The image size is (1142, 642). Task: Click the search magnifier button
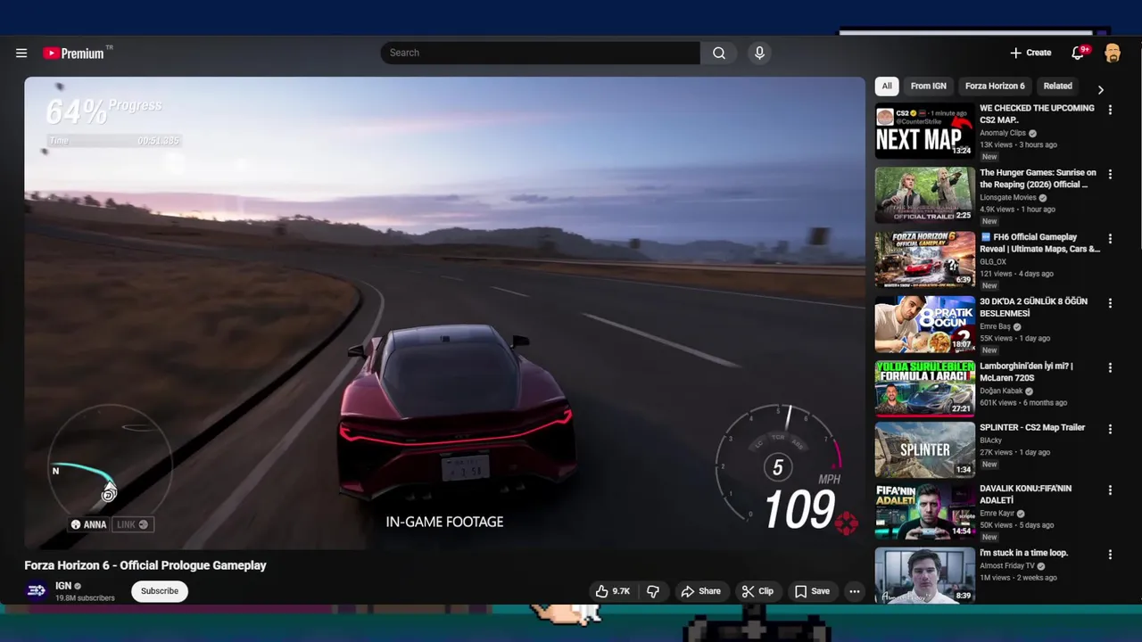click(x=719, y=53)
